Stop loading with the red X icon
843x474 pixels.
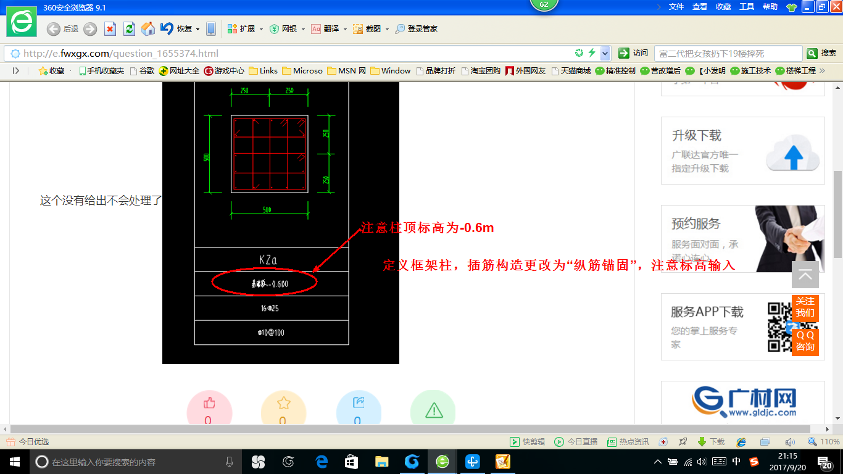coord(110,29)
